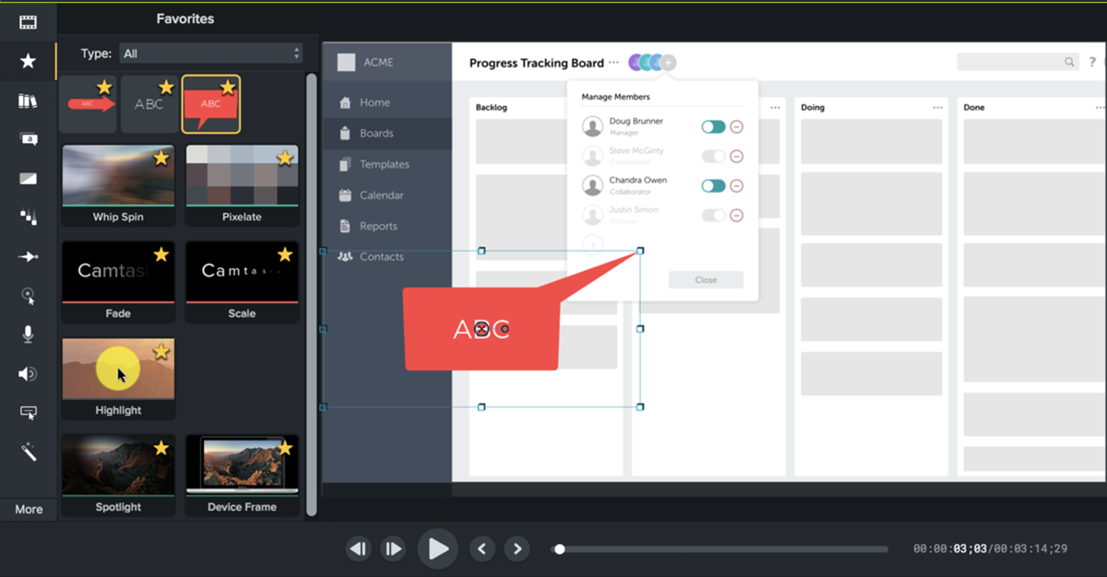
Task: Open ellipsis menu beside Progress Tracking Board
Action: click(x=613, y=63)
